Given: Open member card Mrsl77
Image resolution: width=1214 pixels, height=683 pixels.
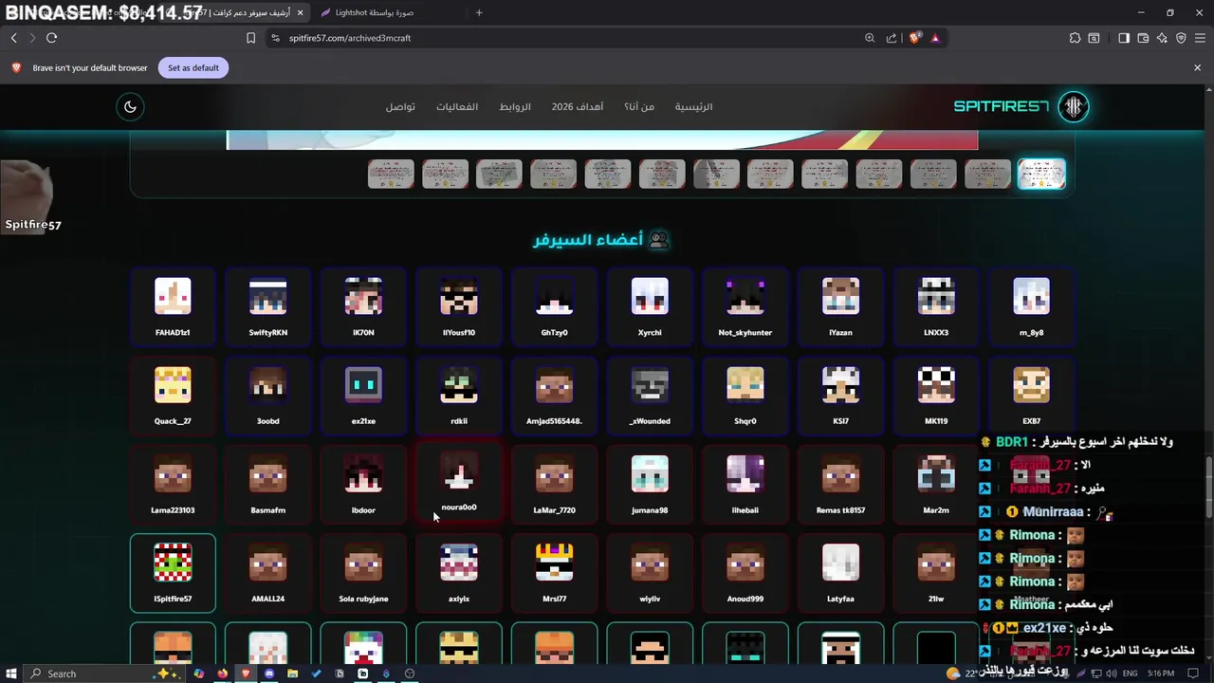Looking at the screenshot, I should (554, 573).
